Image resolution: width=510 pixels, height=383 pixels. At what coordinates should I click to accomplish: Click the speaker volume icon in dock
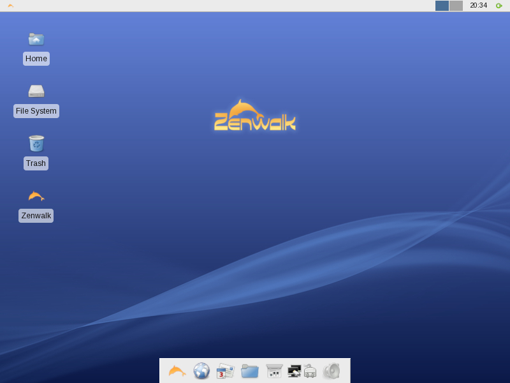331,371
